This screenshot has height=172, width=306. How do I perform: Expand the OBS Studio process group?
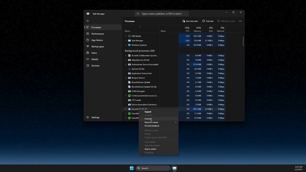pos(126,36)
